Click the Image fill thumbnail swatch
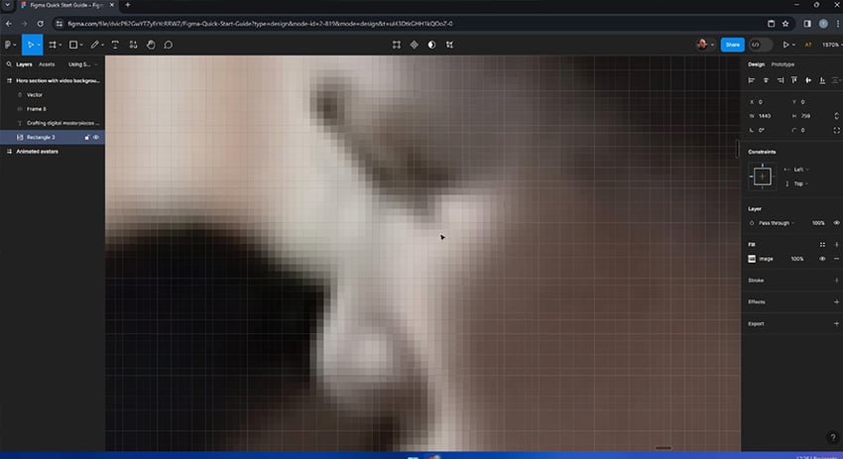The width and height of the screenshot is (843, 459). tap(752, 259)
